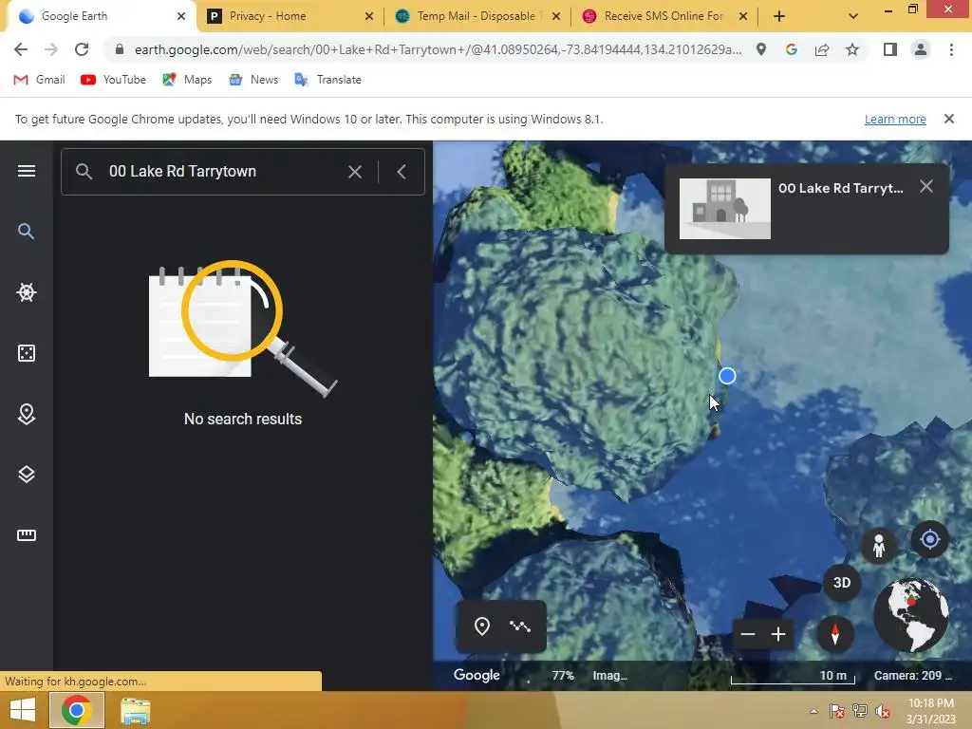Add a placemark on the map
The width and height of the screenshot is (972, 729).
click(481, 626)
